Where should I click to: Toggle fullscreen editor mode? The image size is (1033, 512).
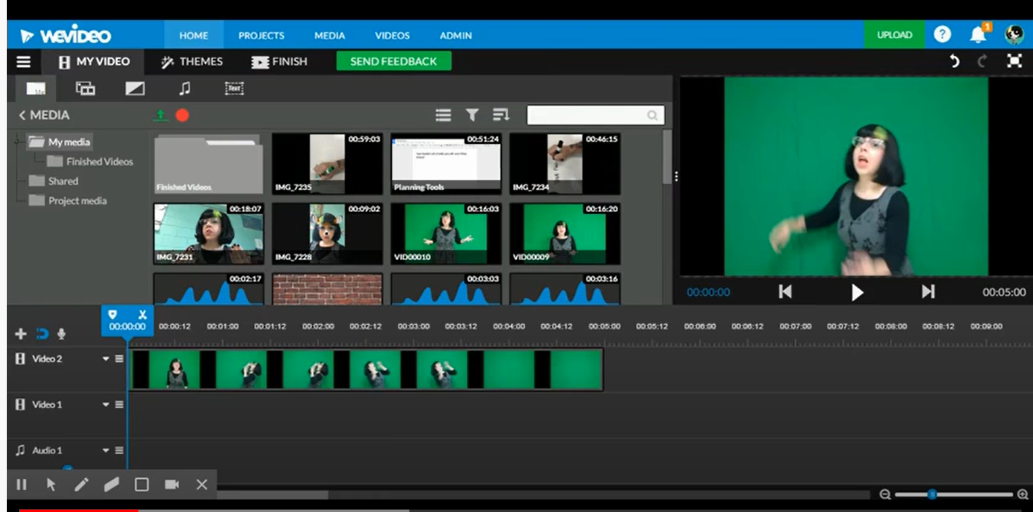pos(1014,61)
